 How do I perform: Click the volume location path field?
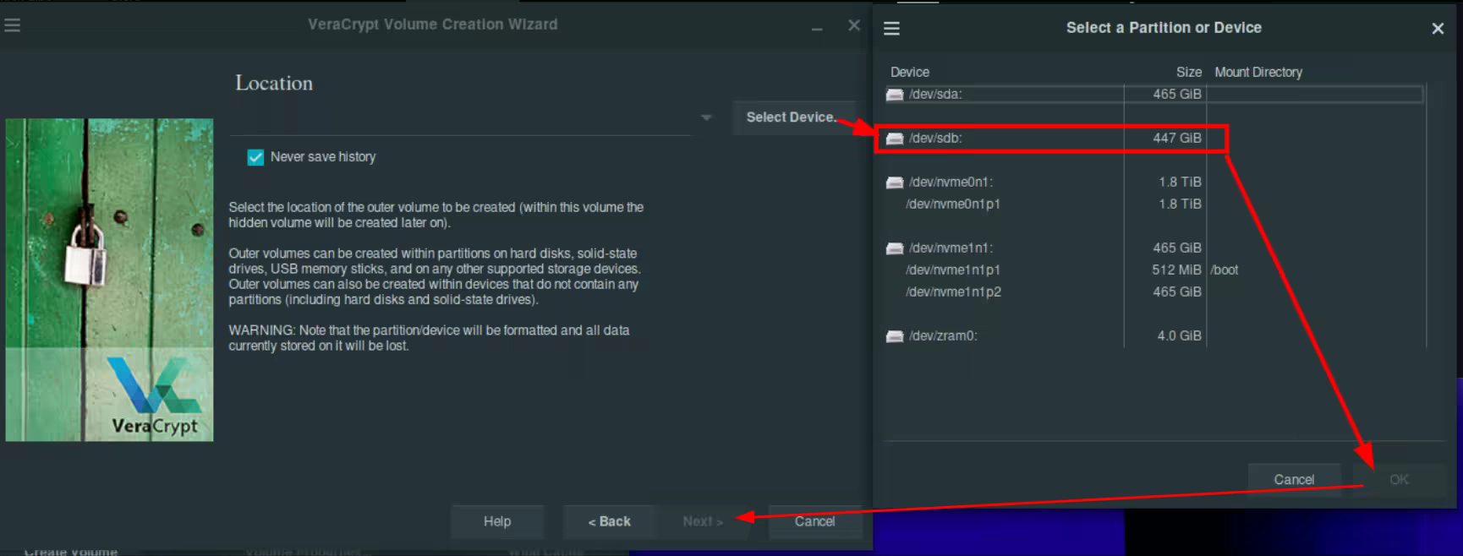pyautogui.click(x=463, y=117)
